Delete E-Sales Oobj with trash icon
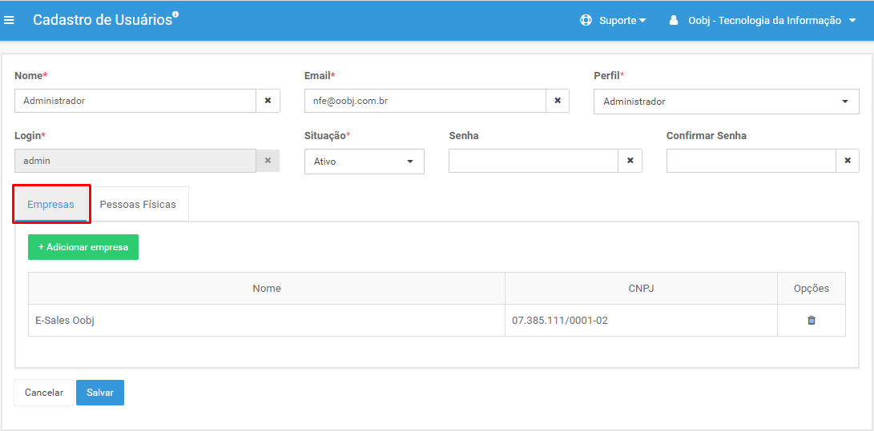The height and width of the screenshot is (431, 874). pos(812,321)
